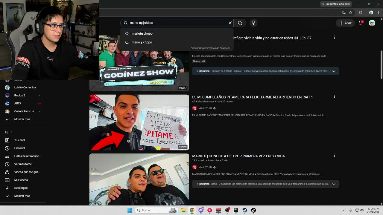Open title 'MARIOTQ CONOCE A DED POR PRIMERA VEZ'
383x215 pixels.
[x=238, y=156]
